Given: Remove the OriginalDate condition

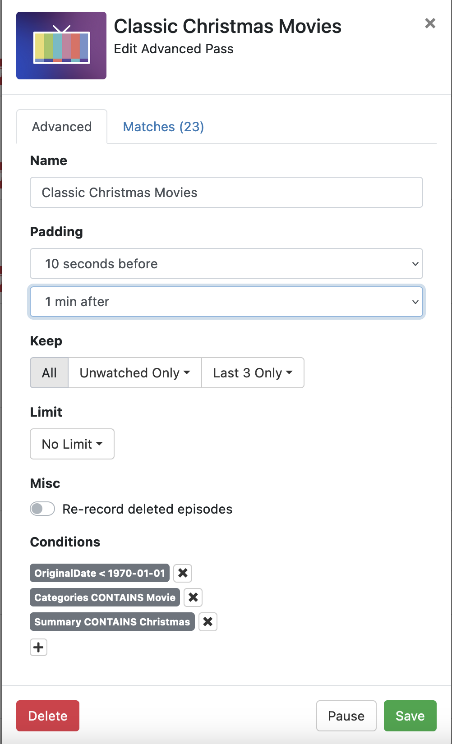Looking at the screenshot, I should point(183,573).
